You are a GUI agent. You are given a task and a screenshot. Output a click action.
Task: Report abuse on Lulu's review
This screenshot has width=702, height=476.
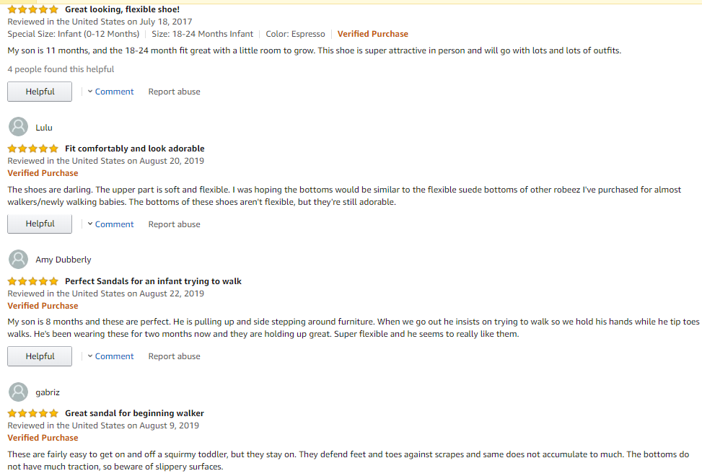(174, 224)
